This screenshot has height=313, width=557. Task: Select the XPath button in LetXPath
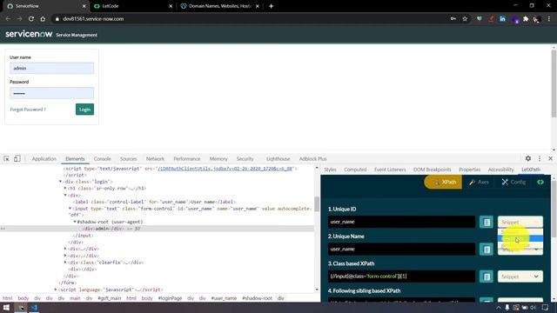coord(443,182)
